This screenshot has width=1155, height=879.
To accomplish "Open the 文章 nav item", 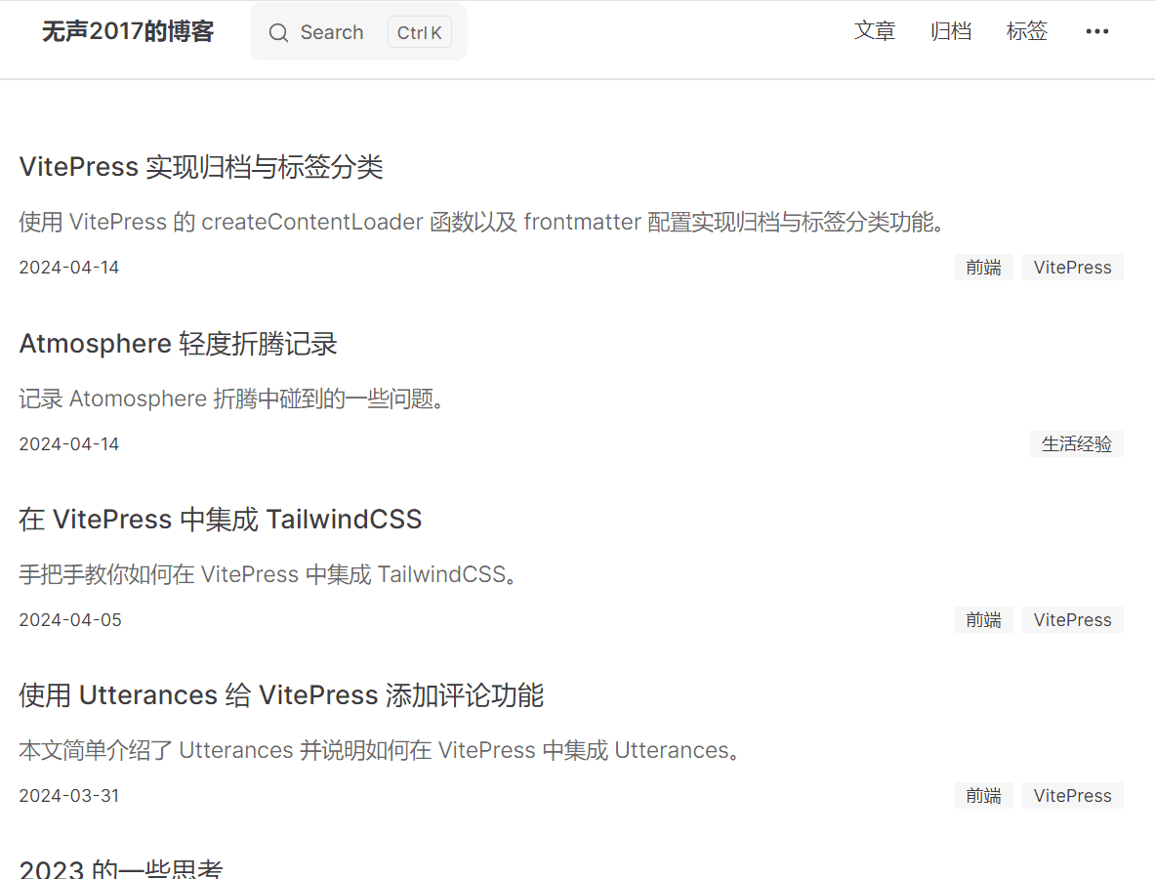I will (875, 31).
